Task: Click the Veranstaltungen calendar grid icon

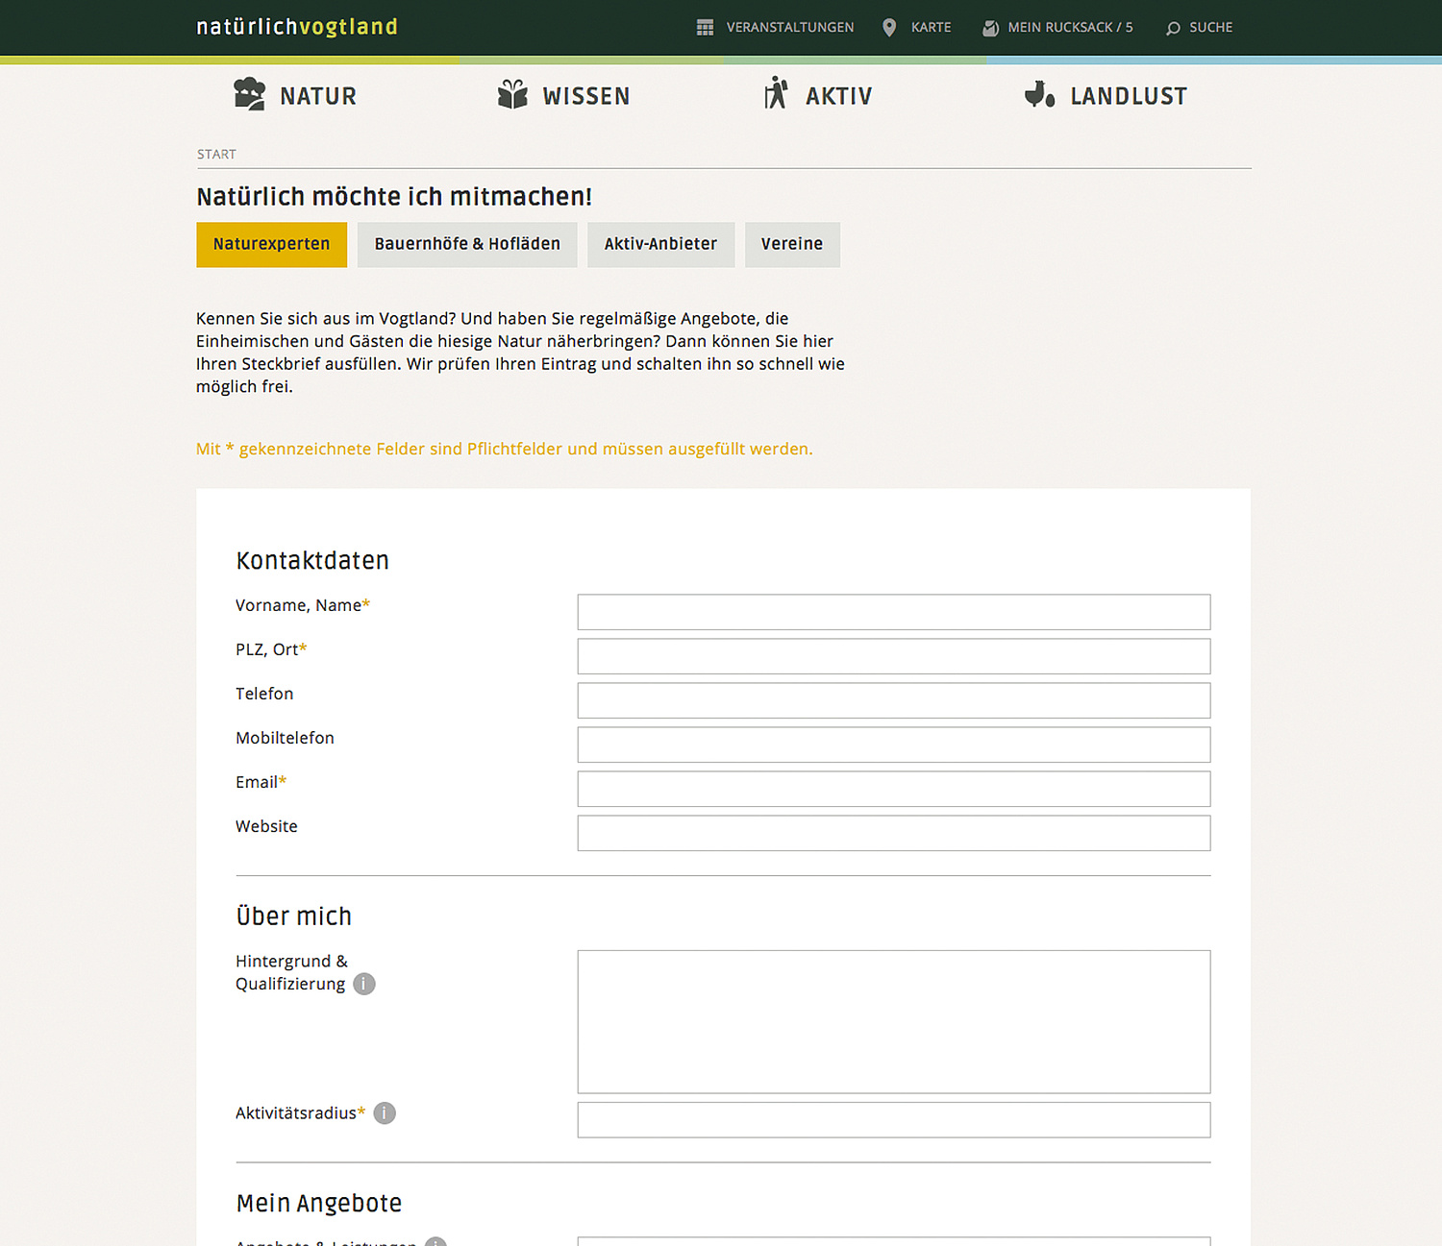Action: point(705,28)
